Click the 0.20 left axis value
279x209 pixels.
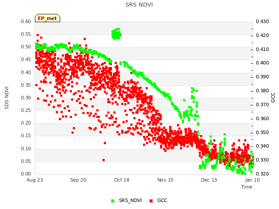tap(26, 123)
